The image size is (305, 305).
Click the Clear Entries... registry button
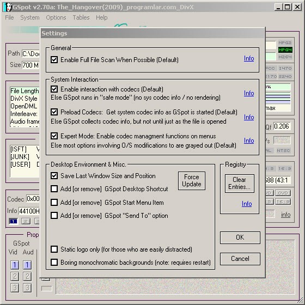[x=240, y=183]
